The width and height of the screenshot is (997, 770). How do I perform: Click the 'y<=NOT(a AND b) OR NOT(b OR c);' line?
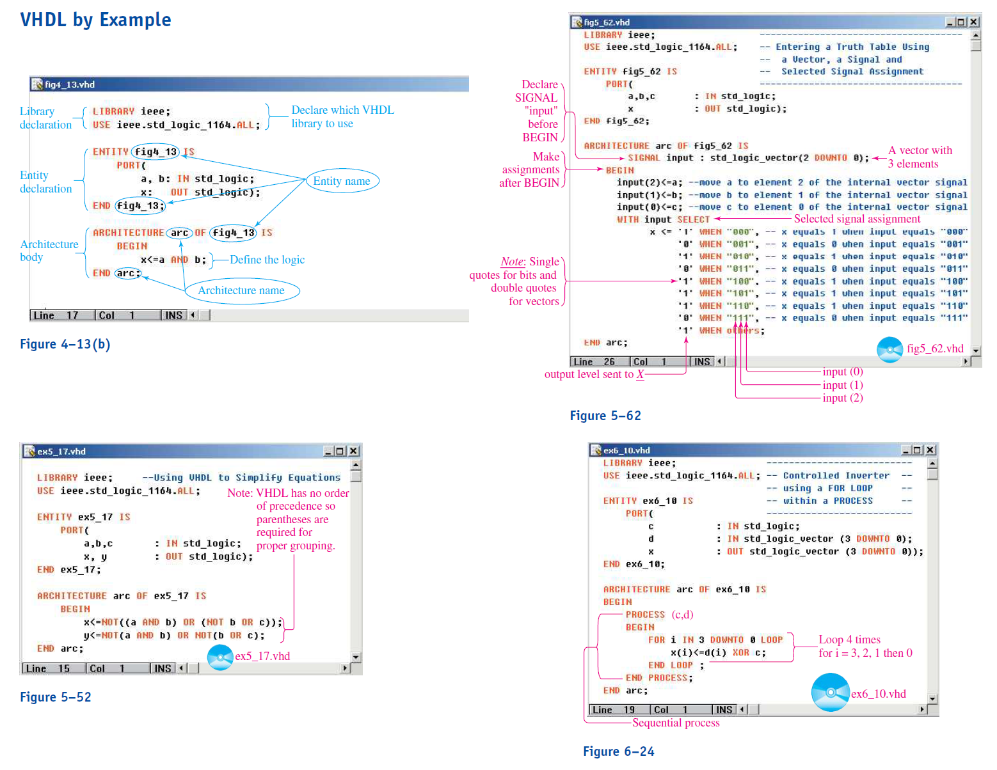point(174,635)
